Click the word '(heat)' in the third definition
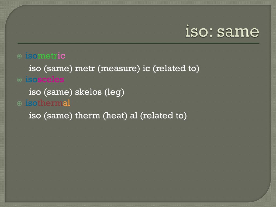276x207 pixels. pos(115,116)
